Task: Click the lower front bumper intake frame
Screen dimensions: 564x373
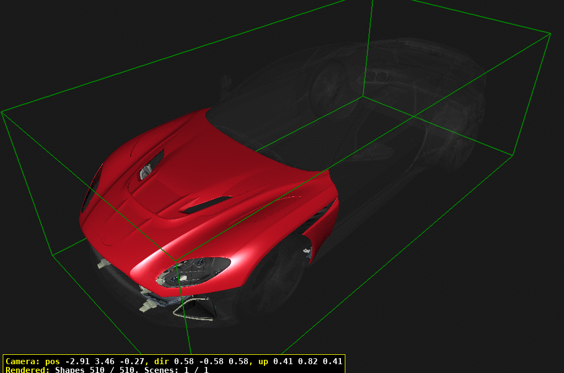Action: tap(193, 309)
